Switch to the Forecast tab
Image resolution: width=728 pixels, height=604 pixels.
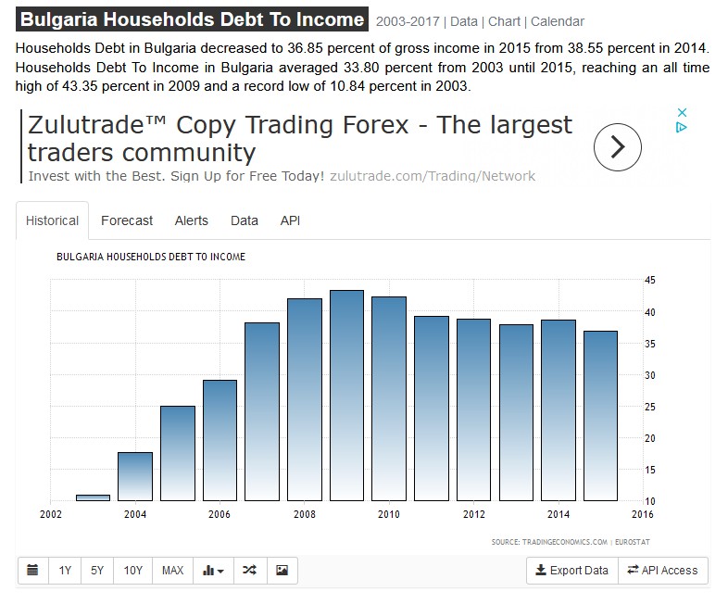point(127,220)
